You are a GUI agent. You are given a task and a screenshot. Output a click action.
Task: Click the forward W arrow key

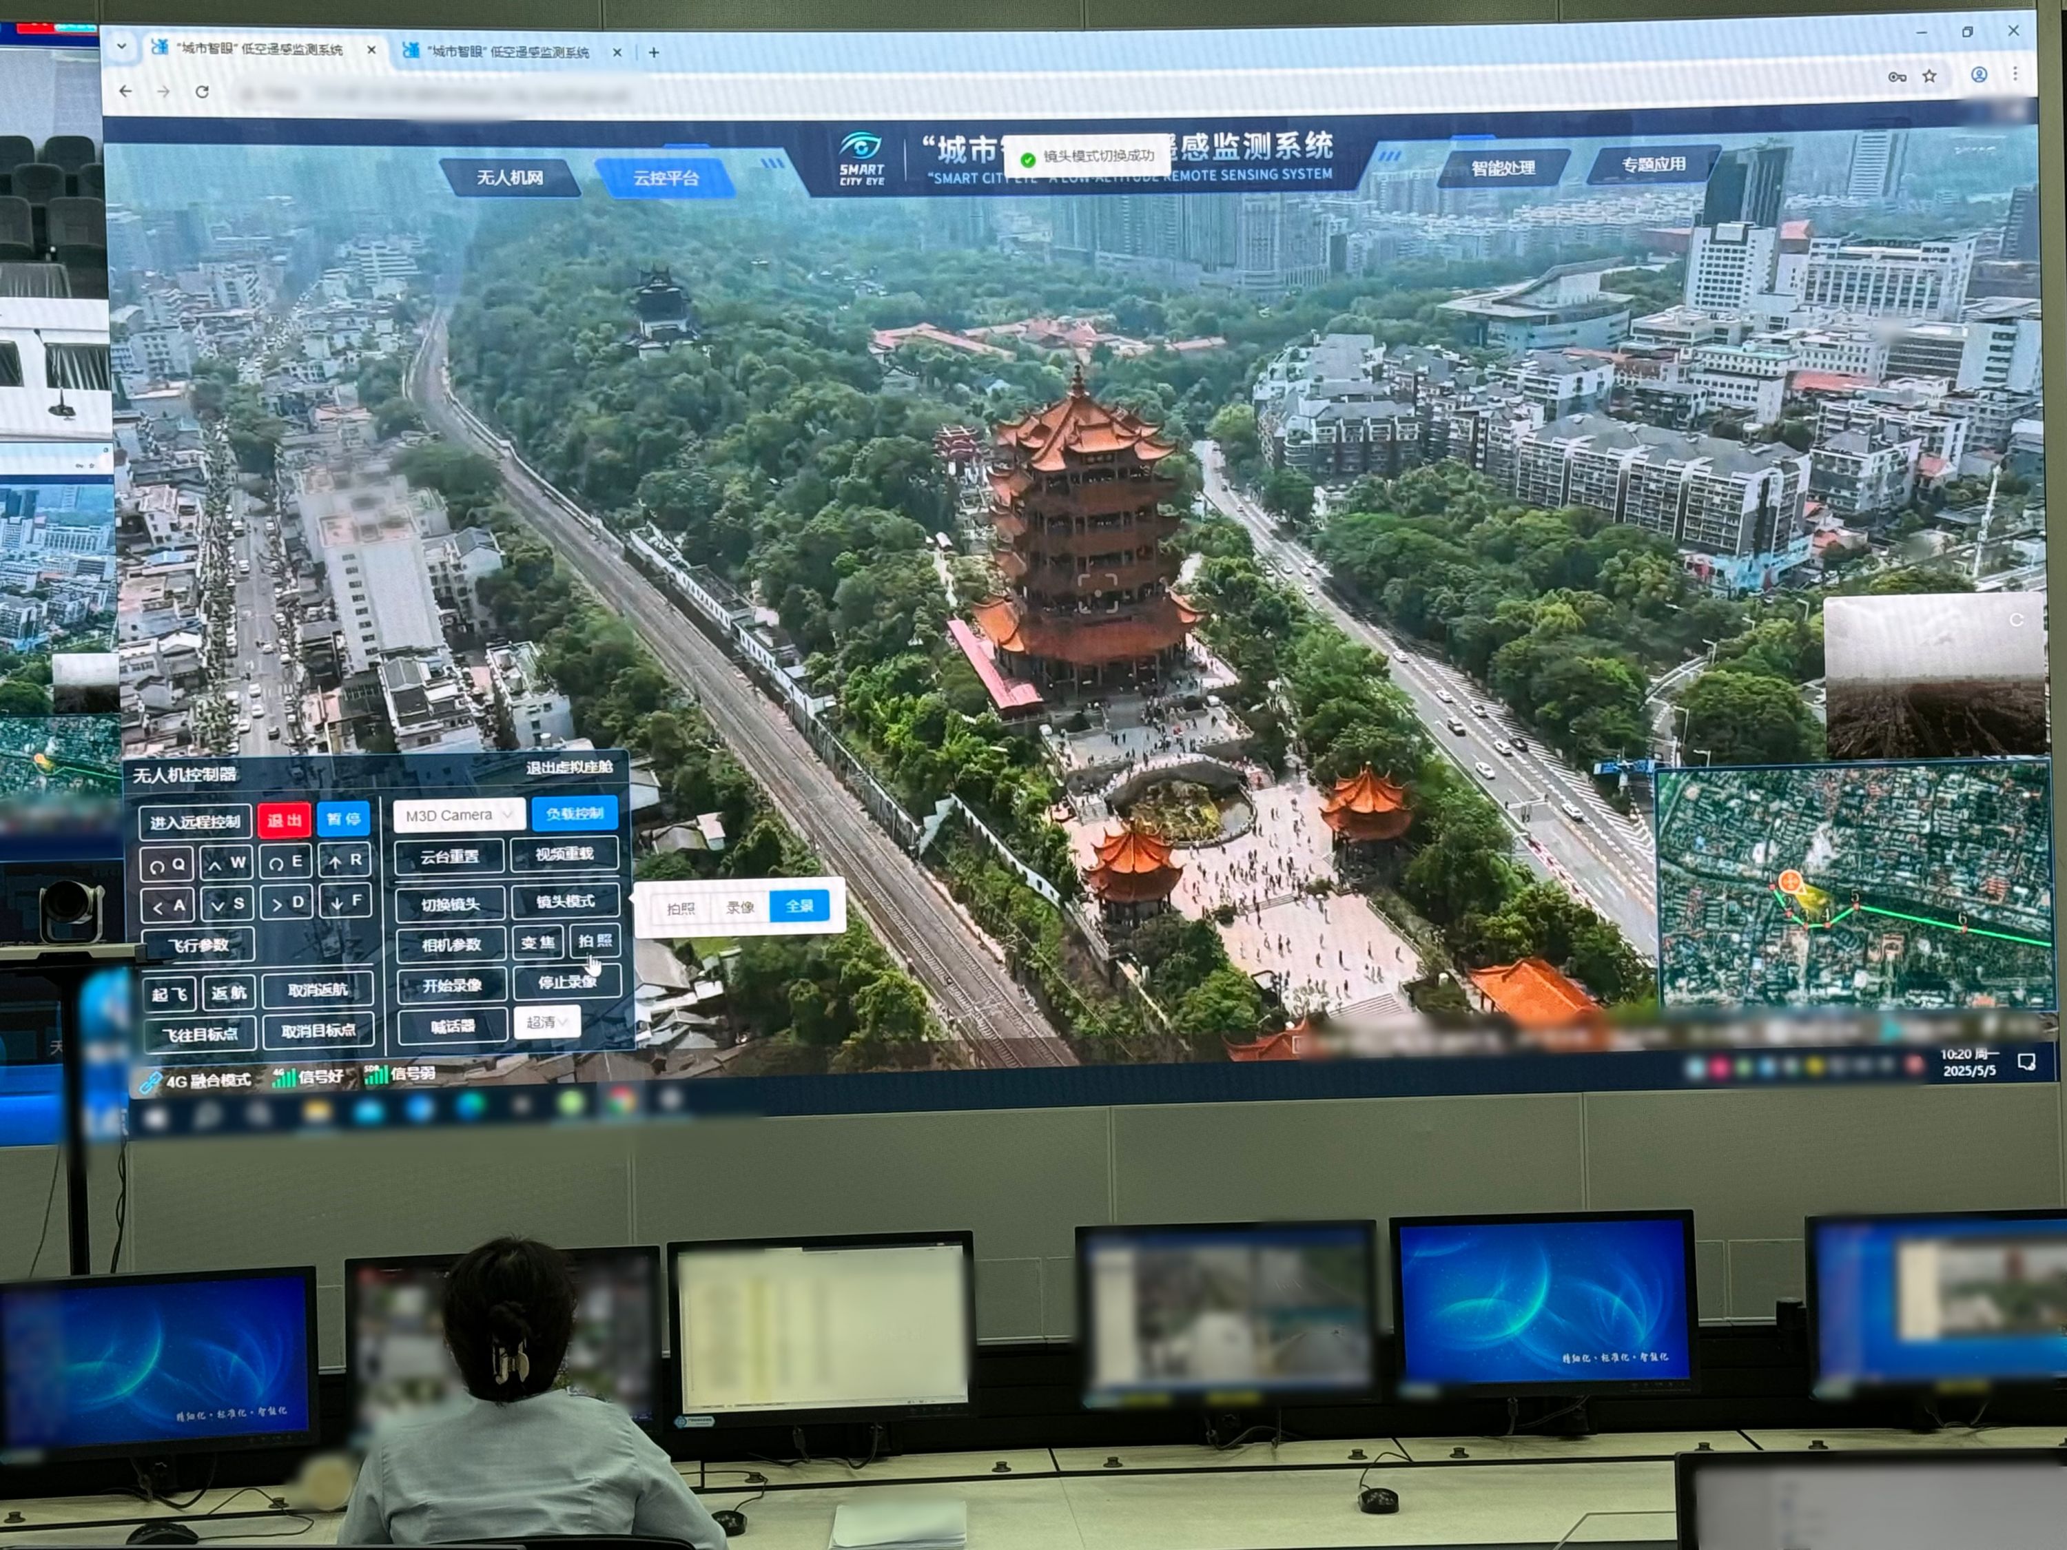[227, 863]
